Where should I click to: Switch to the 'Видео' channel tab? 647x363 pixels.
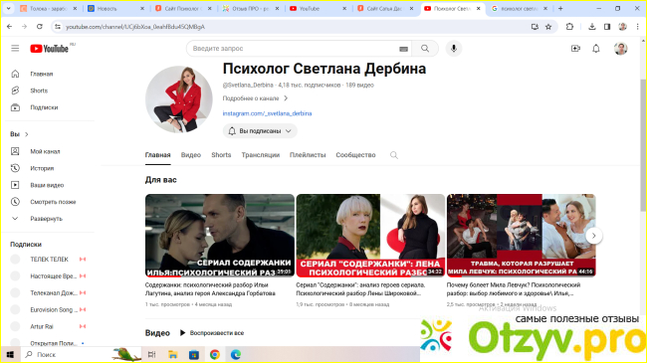click(x=191, y=155)
